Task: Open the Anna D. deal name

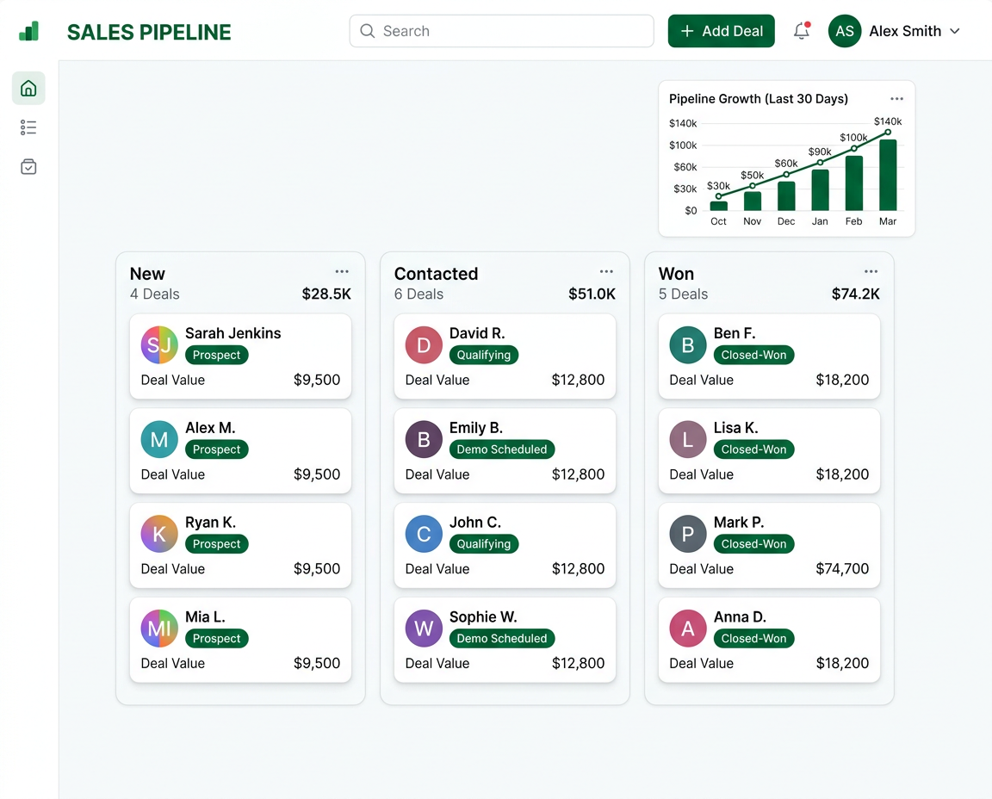Action: 740,616
